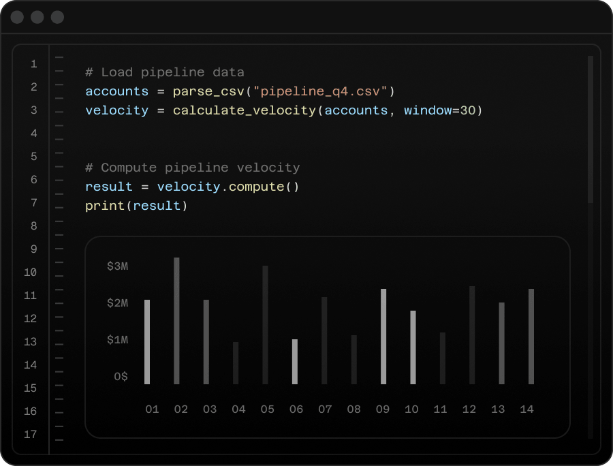The width and height of the screenshot is (613, 466).
Task: Click the "pipeline_q4.csv" string
Action: tap(320, 91)
